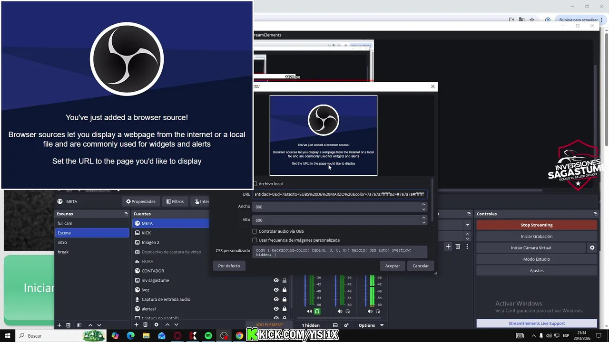The height and width of the screenshot is (342, 609).
Task: Toggle lock on 'Captura de entrada audio'
Action: click(285, 299)
